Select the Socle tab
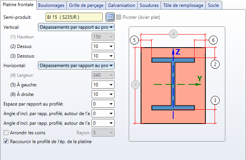This screenshot has width=246, height=160. pos(213,5)
